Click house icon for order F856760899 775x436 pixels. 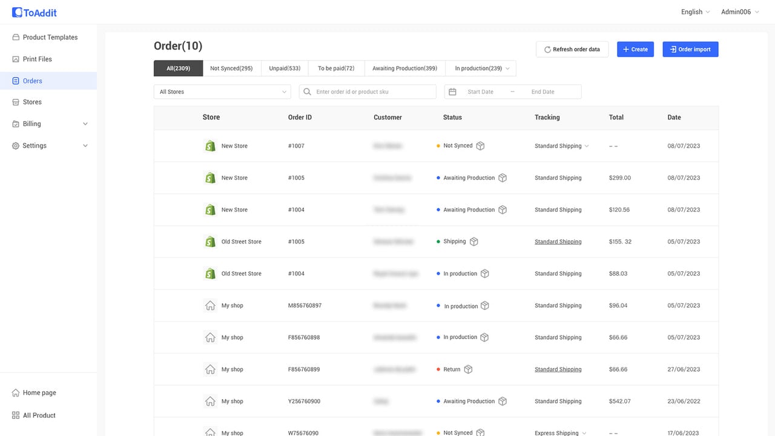pos(210,369)
